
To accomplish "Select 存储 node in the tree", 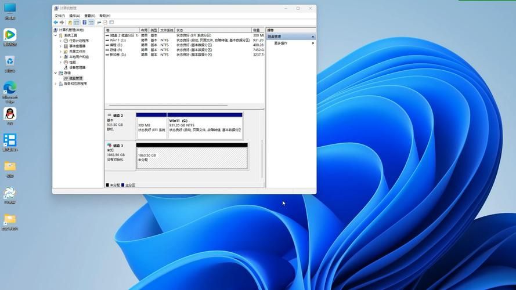I will pyautogui.click(x=65, y=72).
